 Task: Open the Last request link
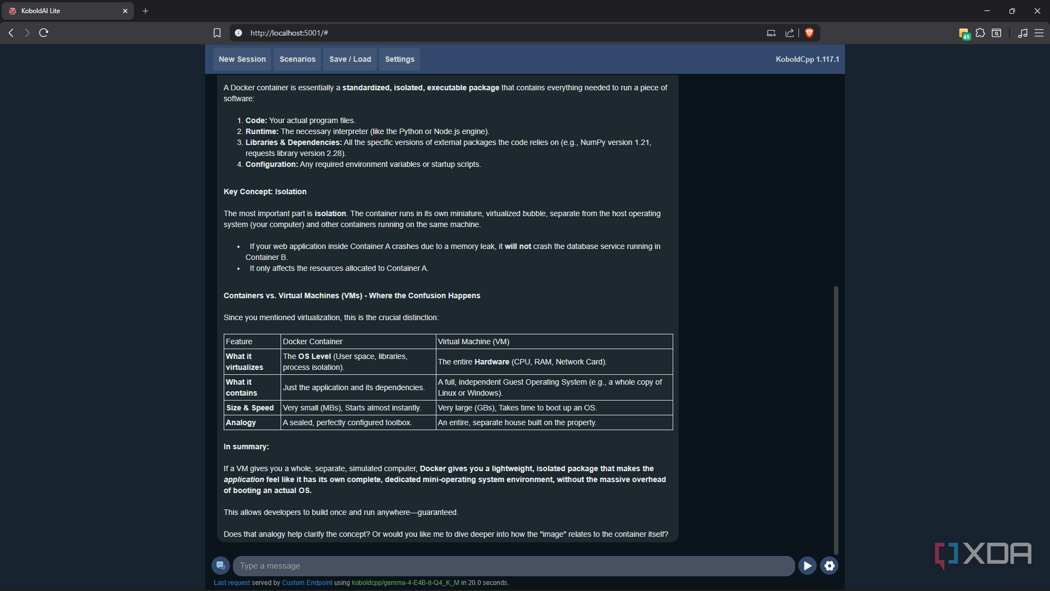[232, 583]
